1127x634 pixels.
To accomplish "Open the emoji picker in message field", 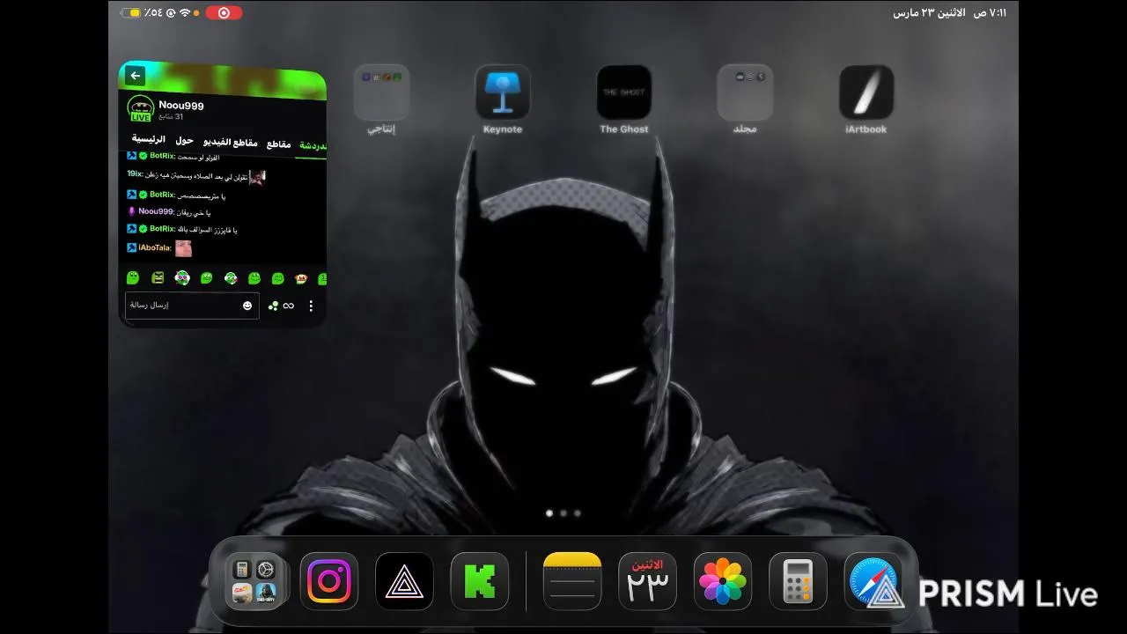I will [247, 306].
